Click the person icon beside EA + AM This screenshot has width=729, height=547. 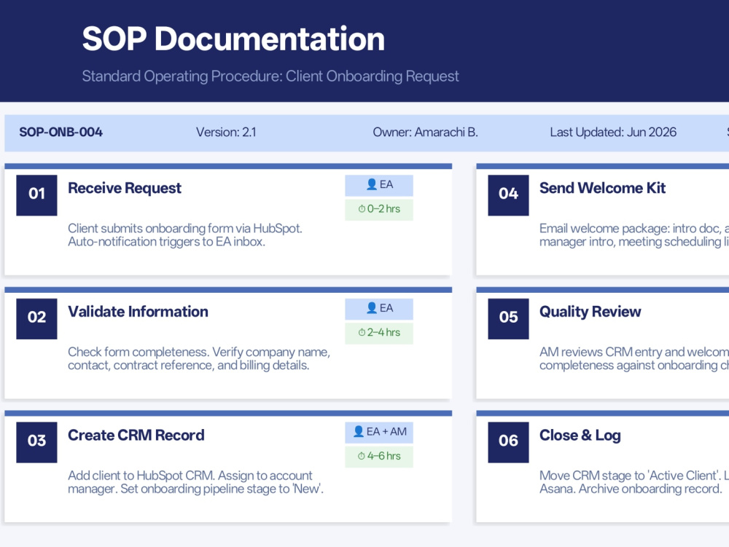click(359, 431)
